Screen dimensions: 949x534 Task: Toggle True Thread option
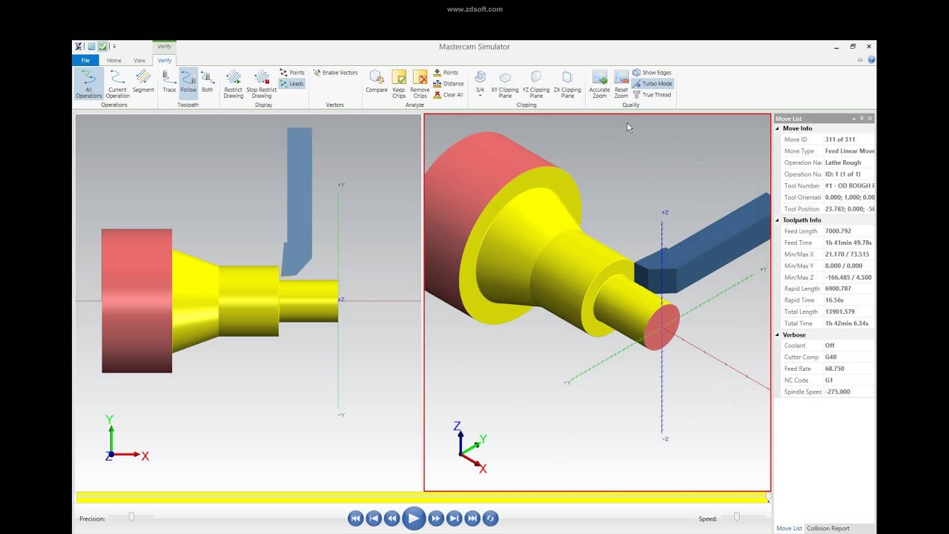tap(652, 95)
